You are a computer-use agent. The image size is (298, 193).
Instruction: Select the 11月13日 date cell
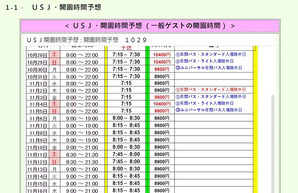click(x=37, y=169)
